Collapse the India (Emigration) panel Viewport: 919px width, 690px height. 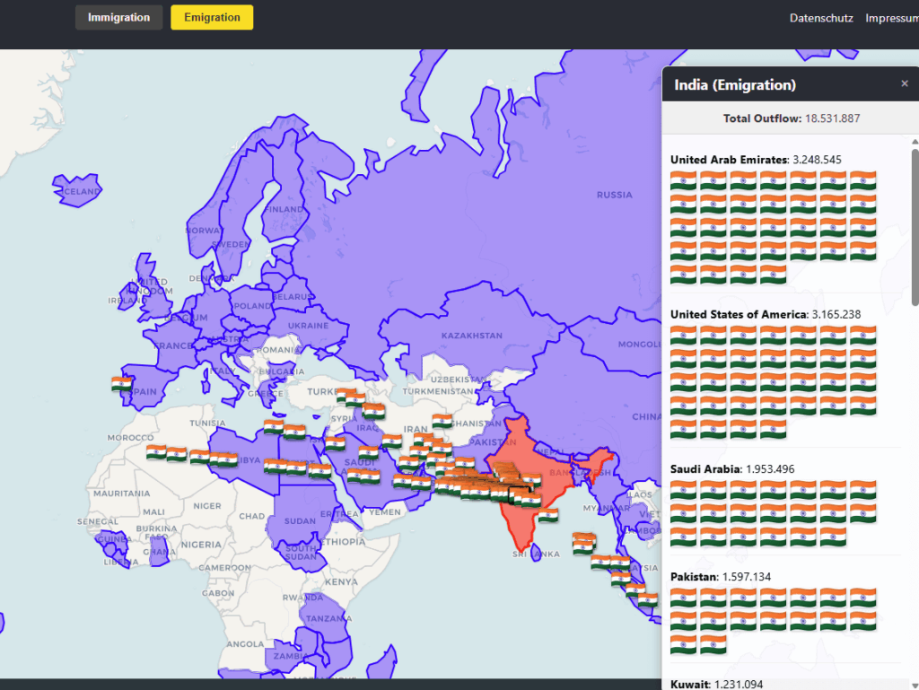905,83
